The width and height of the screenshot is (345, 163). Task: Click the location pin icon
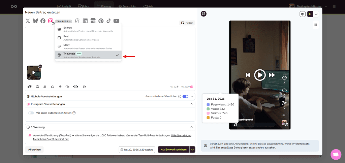(x=60, y=87)
